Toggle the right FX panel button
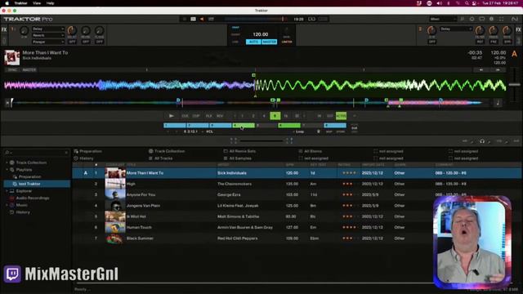This screenshot has width=523, height=294. coord(518,29)
